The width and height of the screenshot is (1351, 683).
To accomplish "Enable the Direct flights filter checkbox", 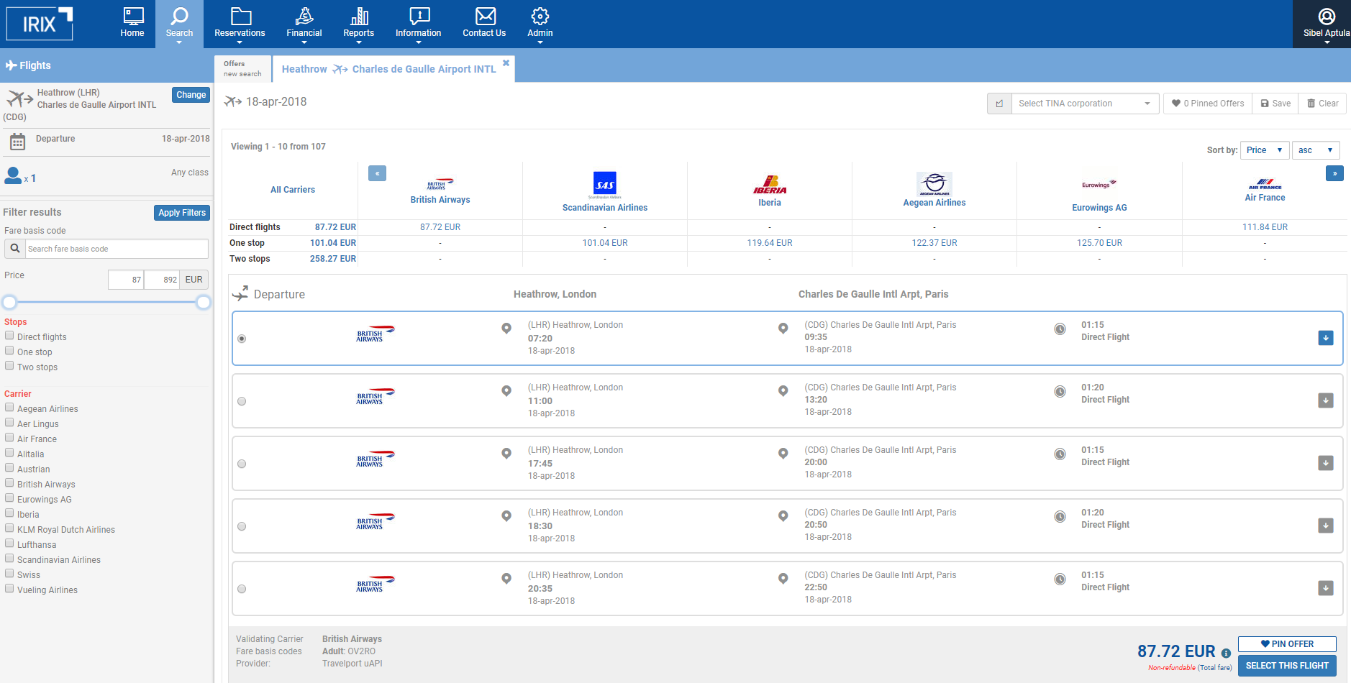I will pos(9,336).
